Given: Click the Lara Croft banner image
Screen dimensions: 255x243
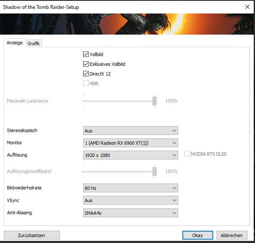Looking at the screenshot, I should pyautogui.click(x=127, y=24).
